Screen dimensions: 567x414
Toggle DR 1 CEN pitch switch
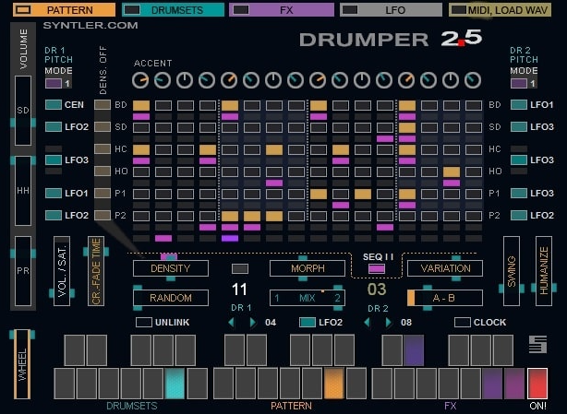pos(54,105)
